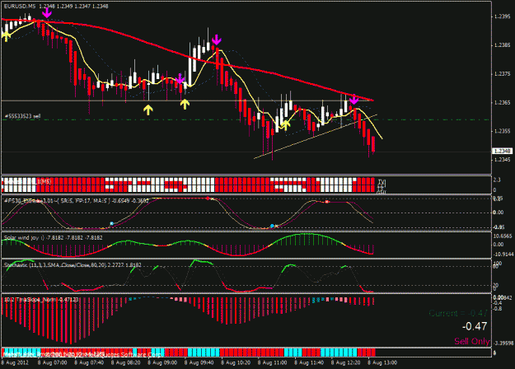
Task: Click the 8 Aug 07:40 time label
Action: (89, 362)
